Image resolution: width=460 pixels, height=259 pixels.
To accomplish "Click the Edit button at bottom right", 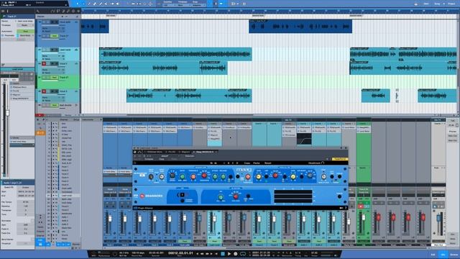I will click(433, 255).
